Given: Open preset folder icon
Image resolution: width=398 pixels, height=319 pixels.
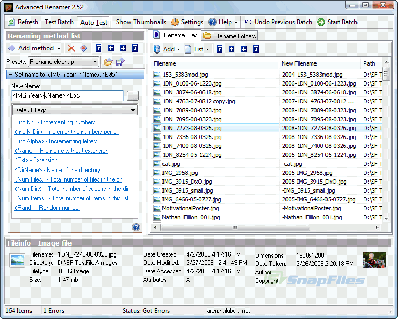Looking at the screenshot, I should click(x=108, y=62).
